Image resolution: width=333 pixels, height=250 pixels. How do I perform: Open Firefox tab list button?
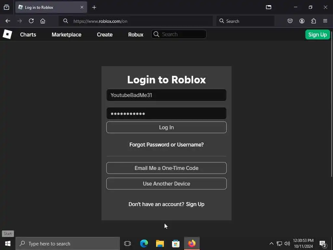pos(7,7)
